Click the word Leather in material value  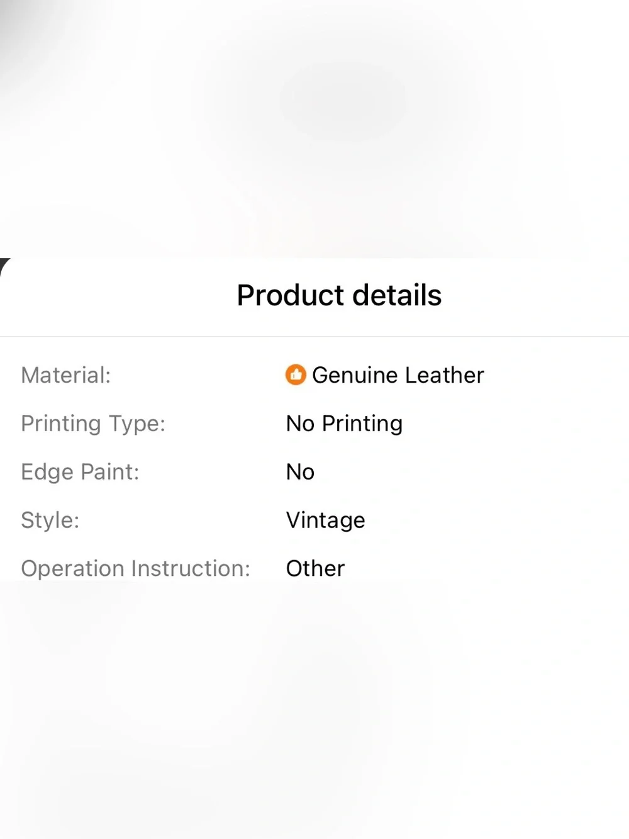click(x=444, y=375)
